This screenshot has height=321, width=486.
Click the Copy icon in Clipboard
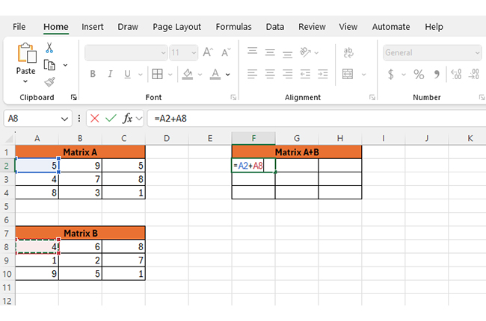click(x=50, y=65)
